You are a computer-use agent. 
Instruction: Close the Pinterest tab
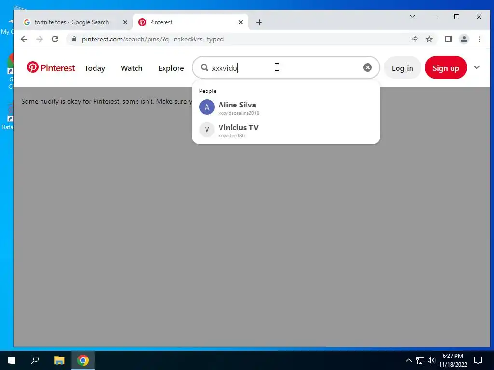[240, 22]
